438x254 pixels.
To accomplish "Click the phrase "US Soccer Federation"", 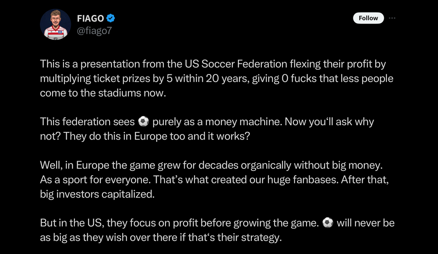I will click(243, 64).
